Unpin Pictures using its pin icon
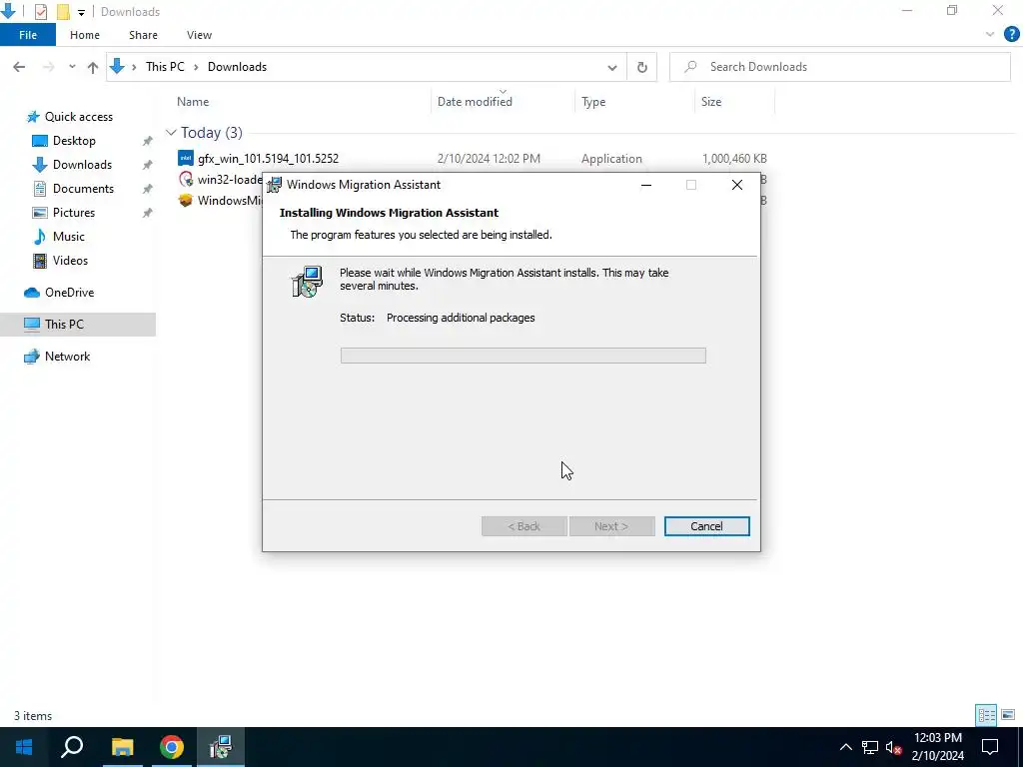This screenshot has height=767, width=1023. pyautogui.click(x=148, y=213)
